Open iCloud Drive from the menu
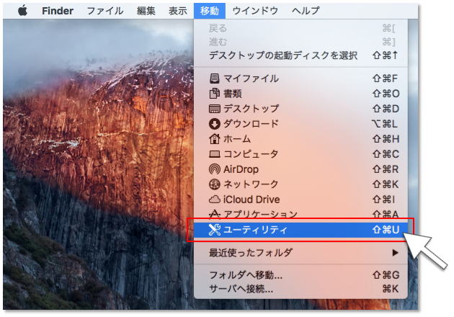The image size is (454, 317). tap(301, 199)
